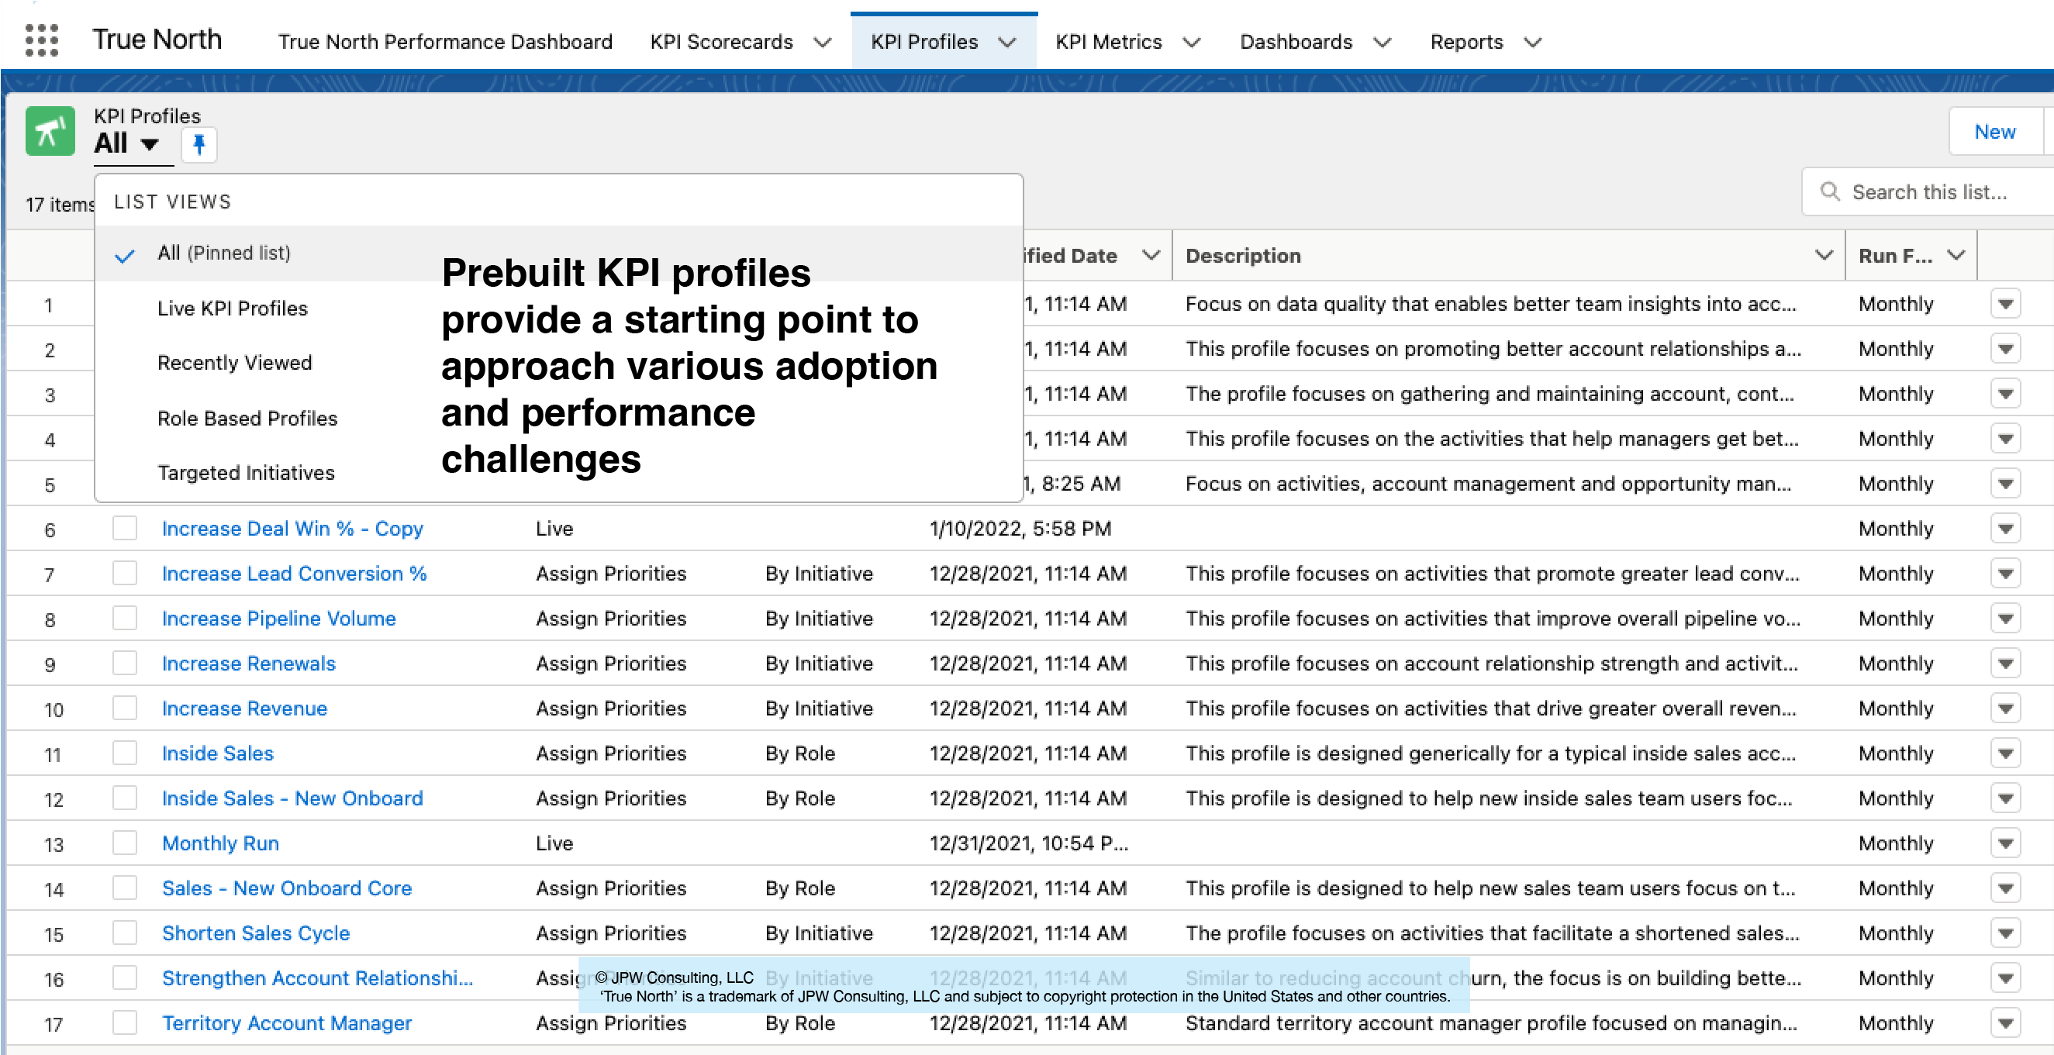The image size is (2054, 1055).
Task: Open the Sales - New Onboard Core profile
Action: (286, 888)
